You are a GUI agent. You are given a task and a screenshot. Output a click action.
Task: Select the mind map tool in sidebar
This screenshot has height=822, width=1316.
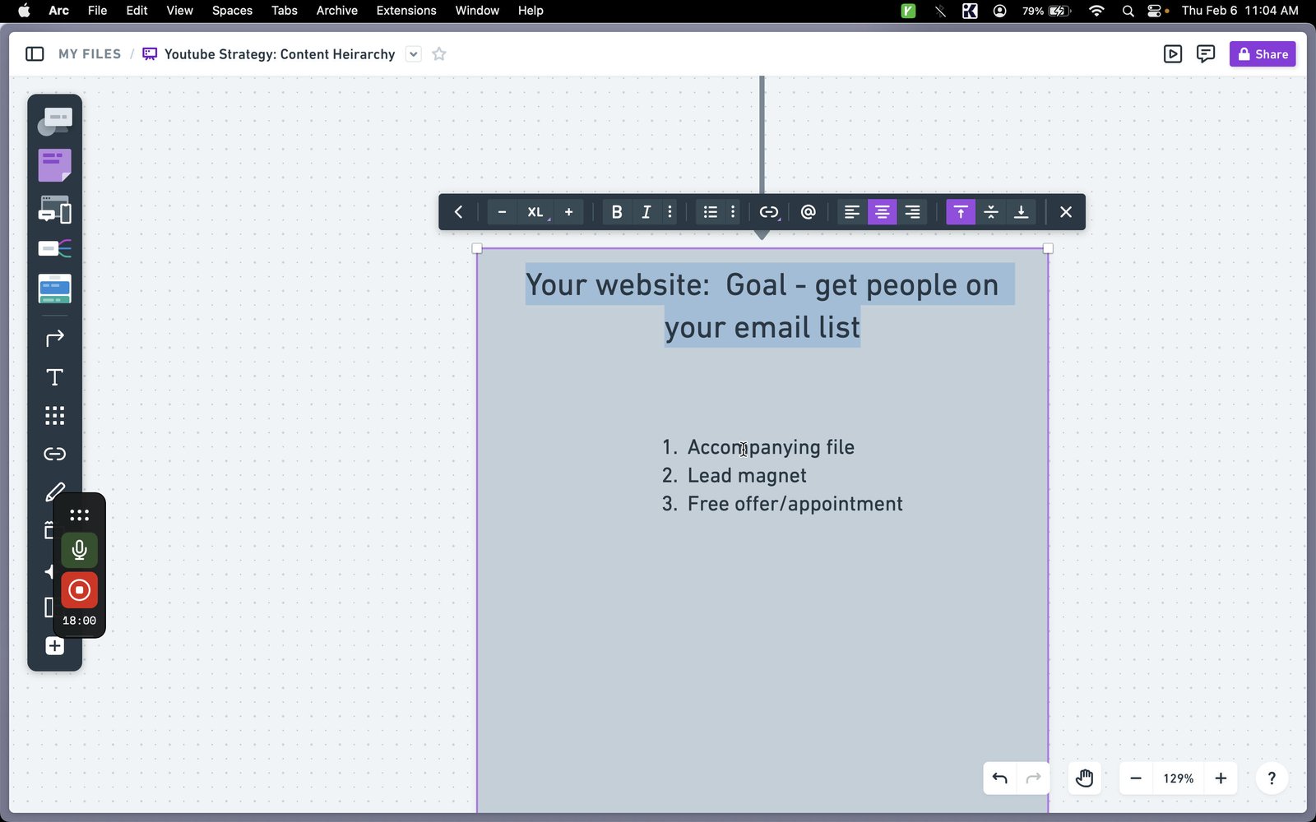pyautogui.click(x=54, y=248)
